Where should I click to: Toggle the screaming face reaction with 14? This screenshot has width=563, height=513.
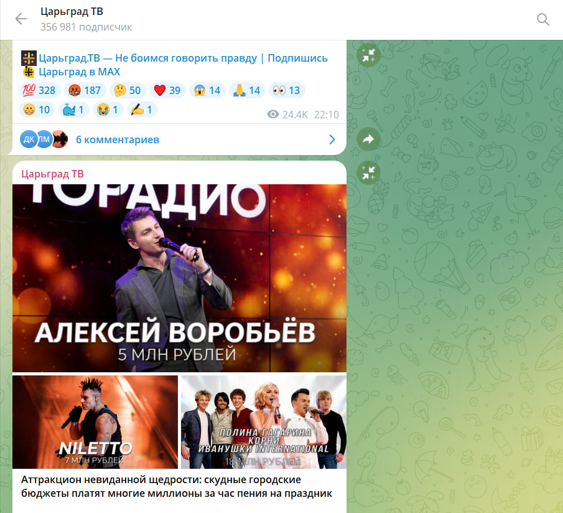click(x=207, y=90)
